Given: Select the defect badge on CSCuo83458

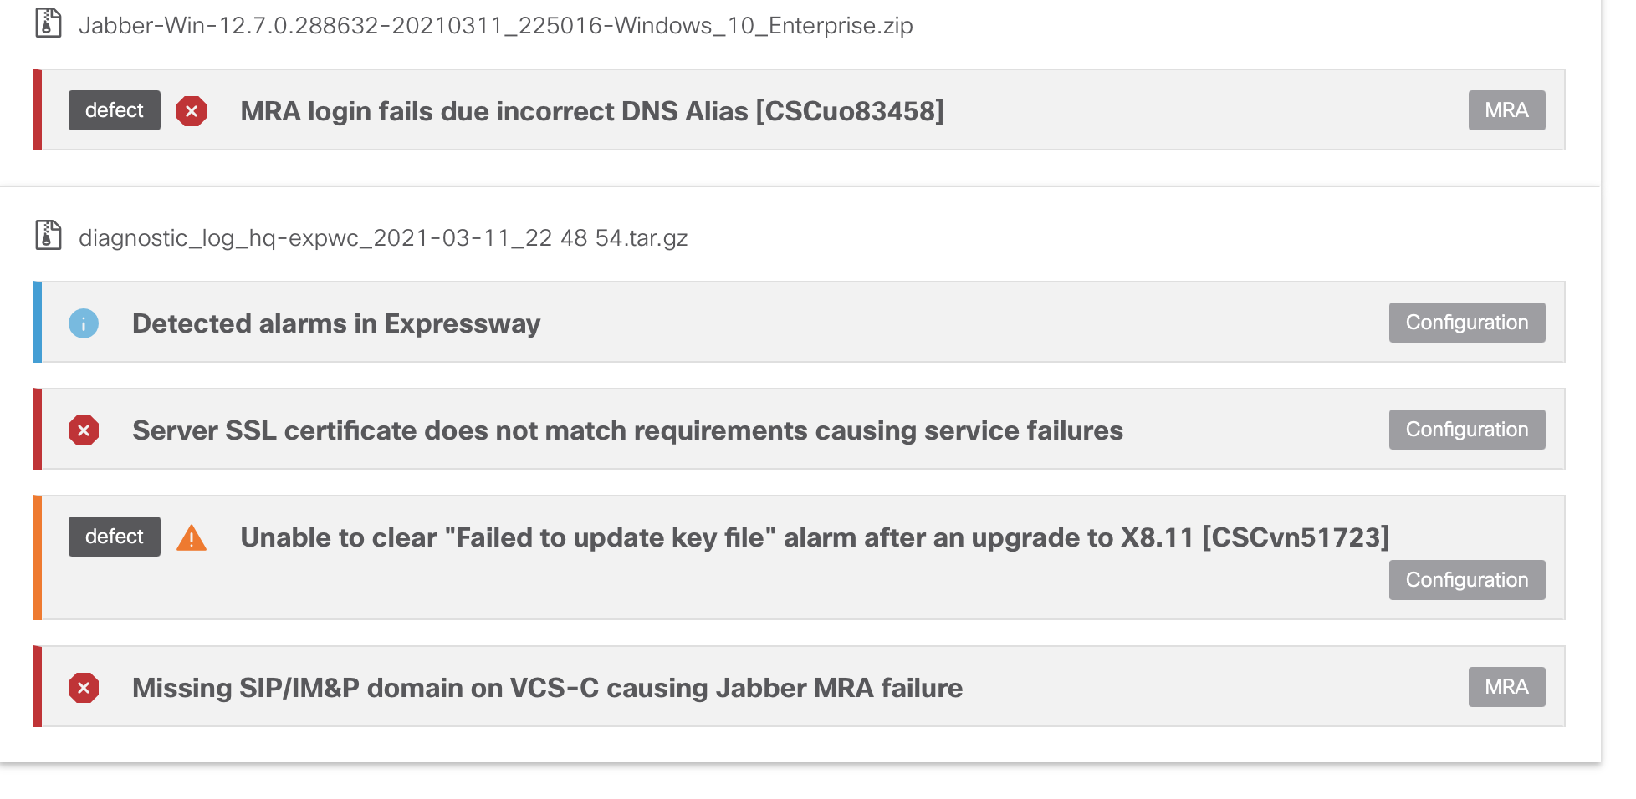Looking at the screenshot, I should tap(114, 109).
